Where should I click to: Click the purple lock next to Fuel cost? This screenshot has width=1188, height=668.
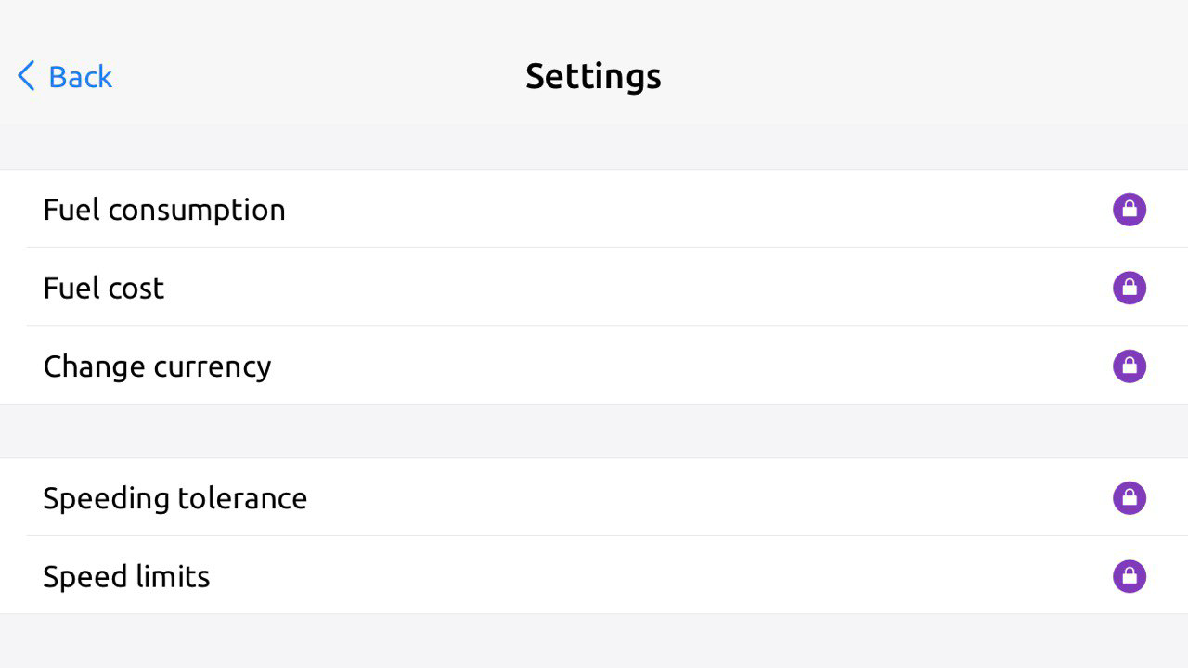click(x=1130, y=288)
